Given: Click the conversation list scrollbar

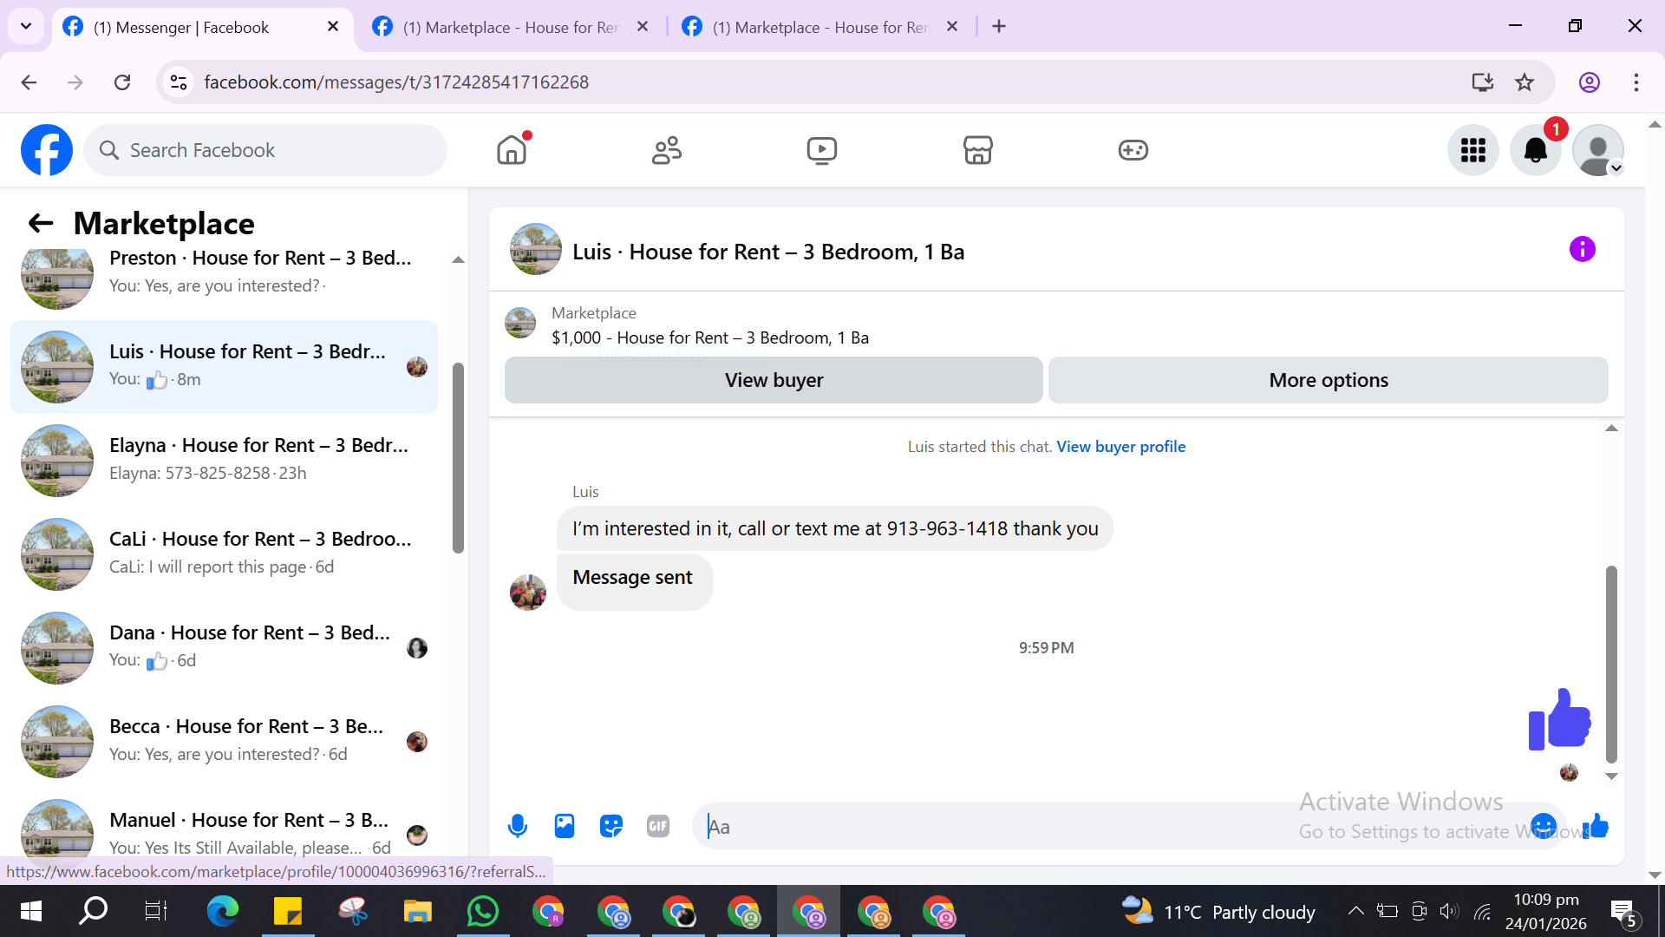Looking at the screenshot, I should [458, 457].
